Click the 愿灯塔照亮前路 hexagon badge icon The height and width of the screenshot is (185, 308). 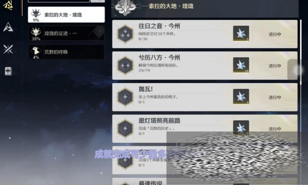coord(125,128)
